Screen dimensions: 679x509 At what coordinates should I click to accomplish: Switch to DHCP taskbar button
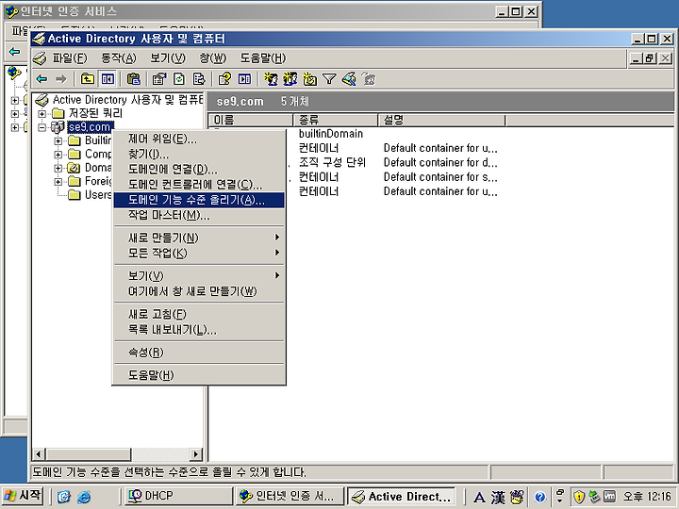coord(178,497)
